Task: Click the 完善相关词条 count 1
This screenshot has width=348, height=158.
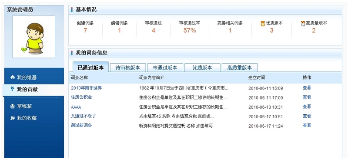Action: 230,30
